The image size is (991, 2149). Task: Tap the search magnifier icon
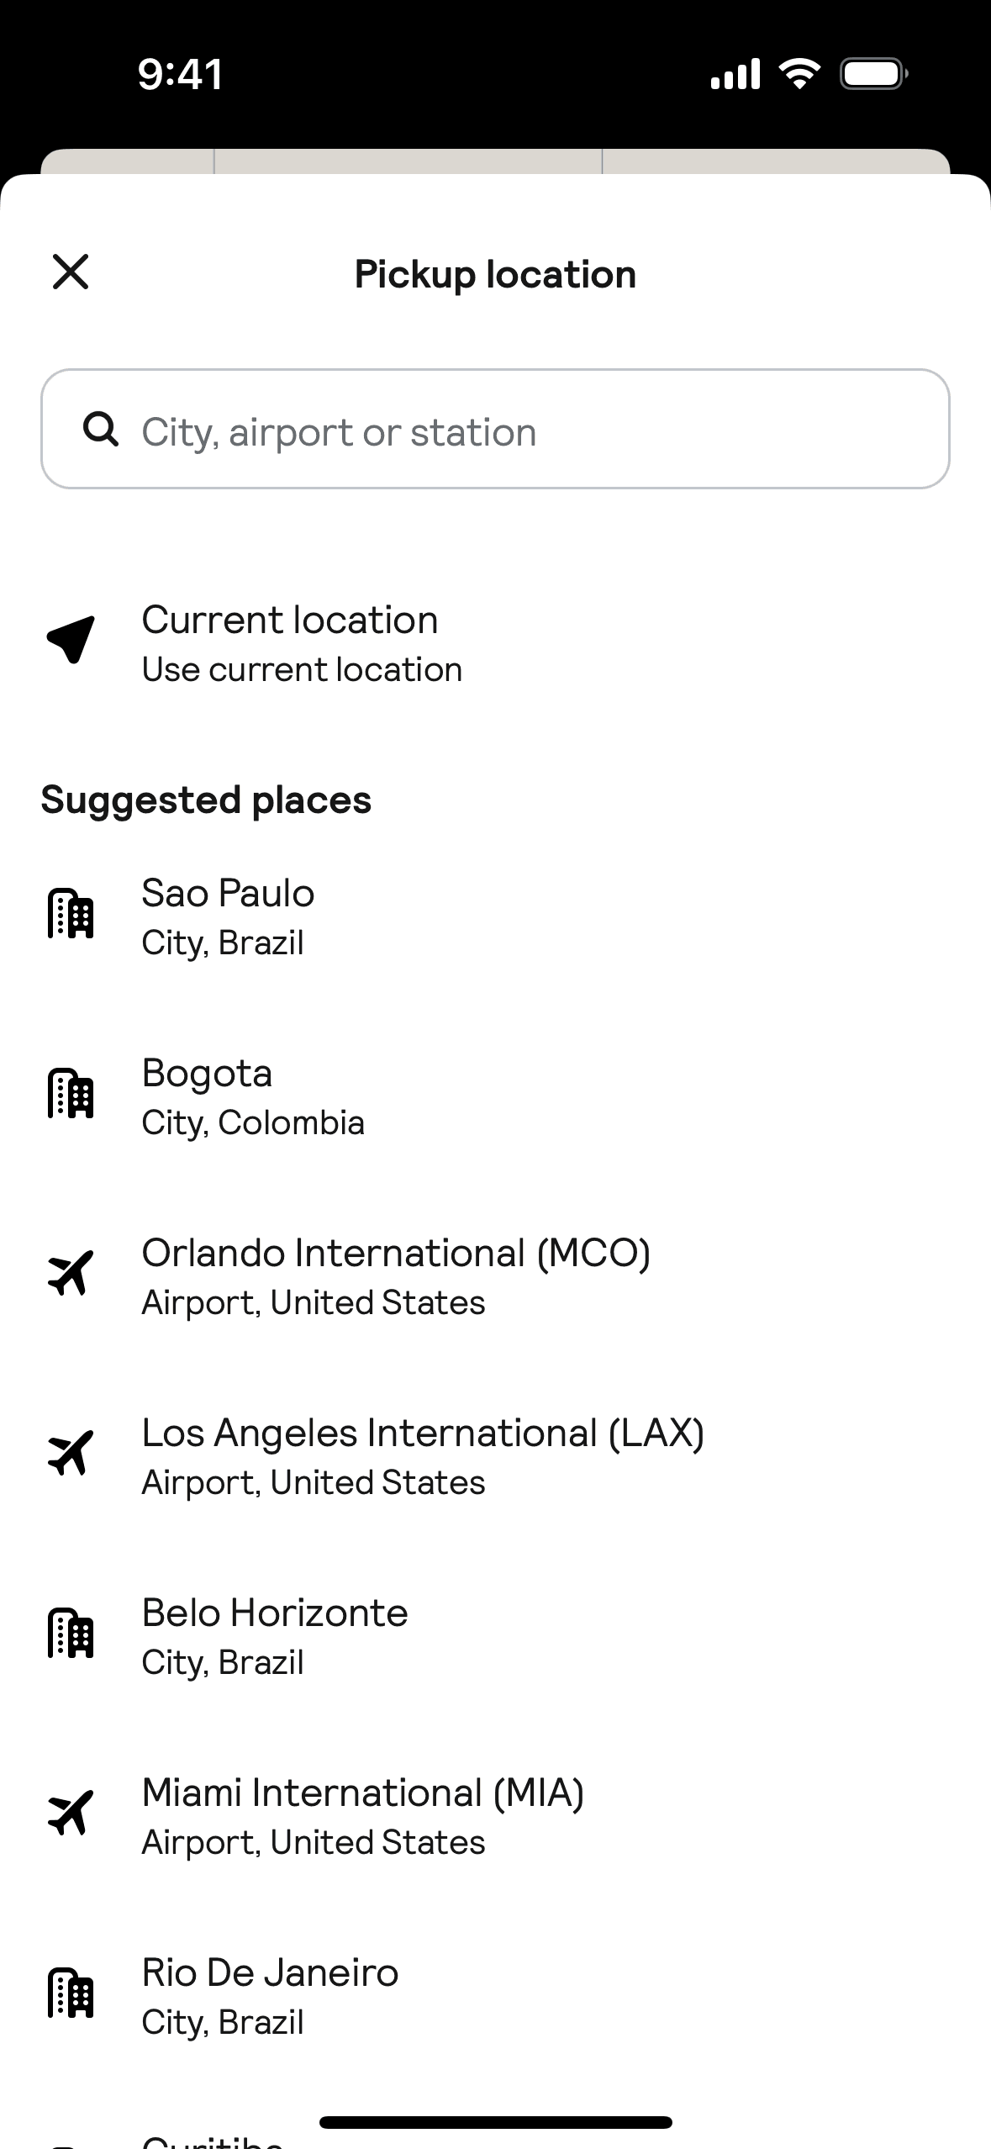101,430
